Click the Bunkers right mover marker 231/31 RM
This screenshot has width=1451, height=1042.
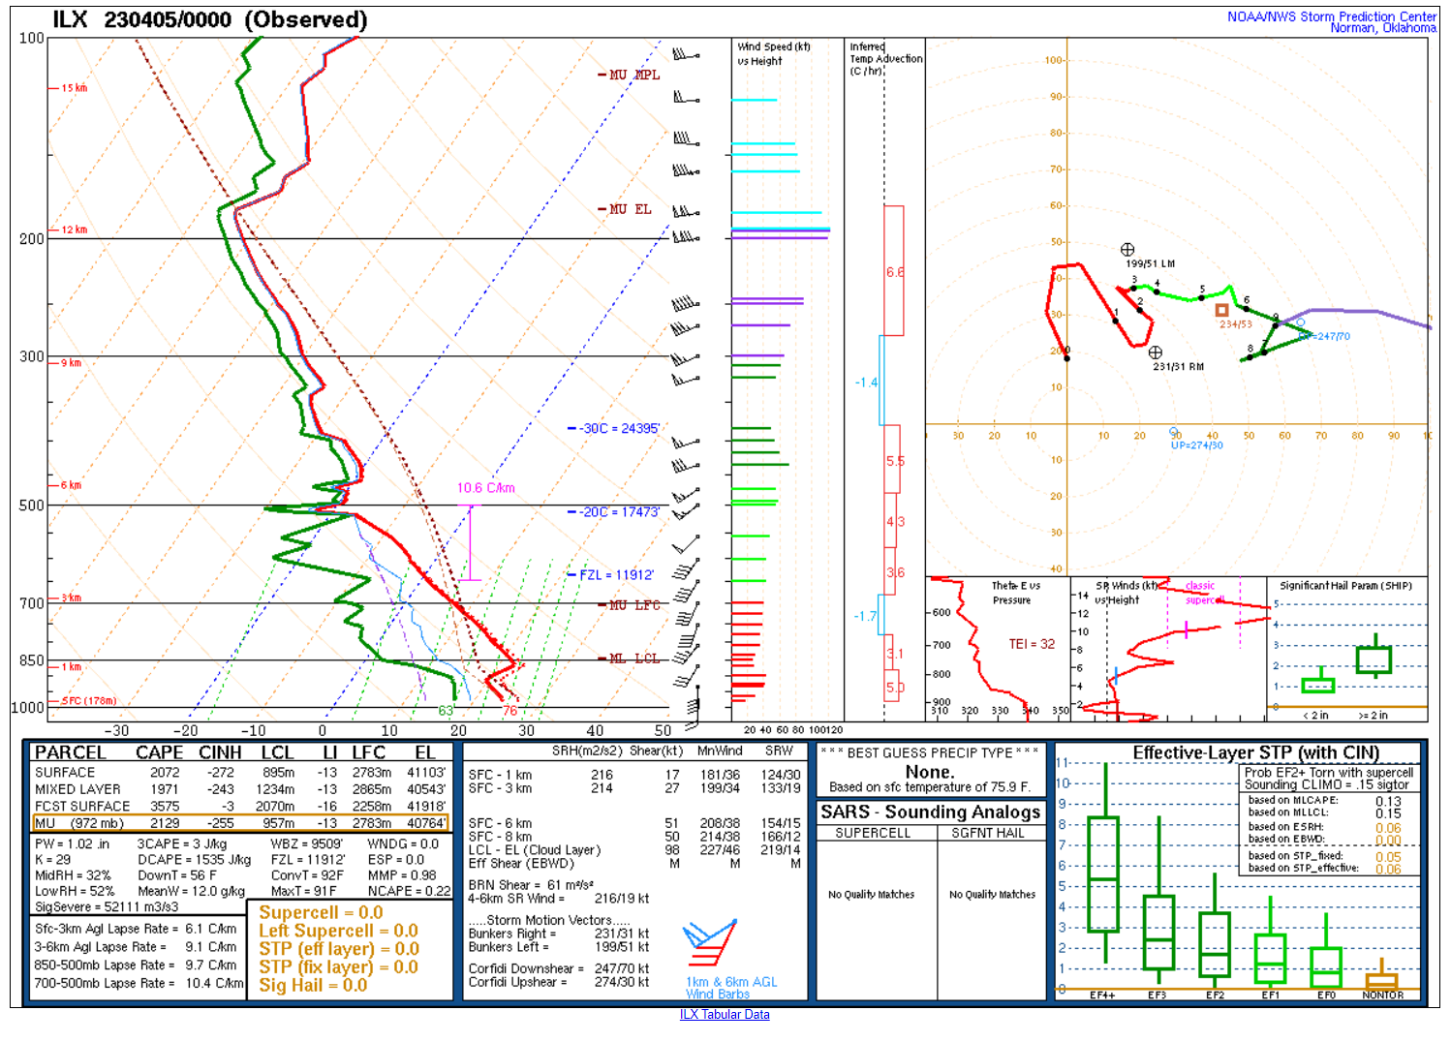(1155, 352)
